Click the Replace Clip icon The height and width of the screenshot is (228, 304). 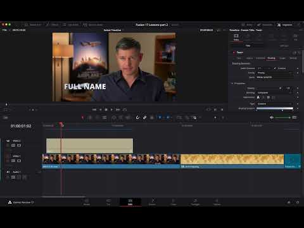[x=128, y=118]
